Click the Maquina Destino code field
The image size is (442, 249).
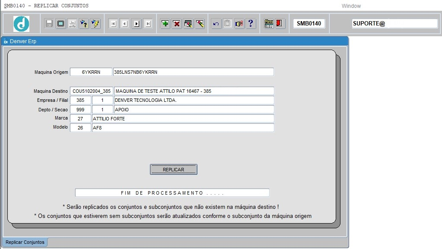(x=92, y=91)
